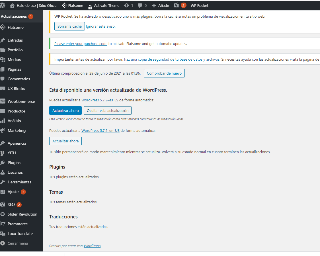The width and height of the screenshot is (320, 256).
Task: Open the WordPress footer link
Action: click(x=92, y=246)
